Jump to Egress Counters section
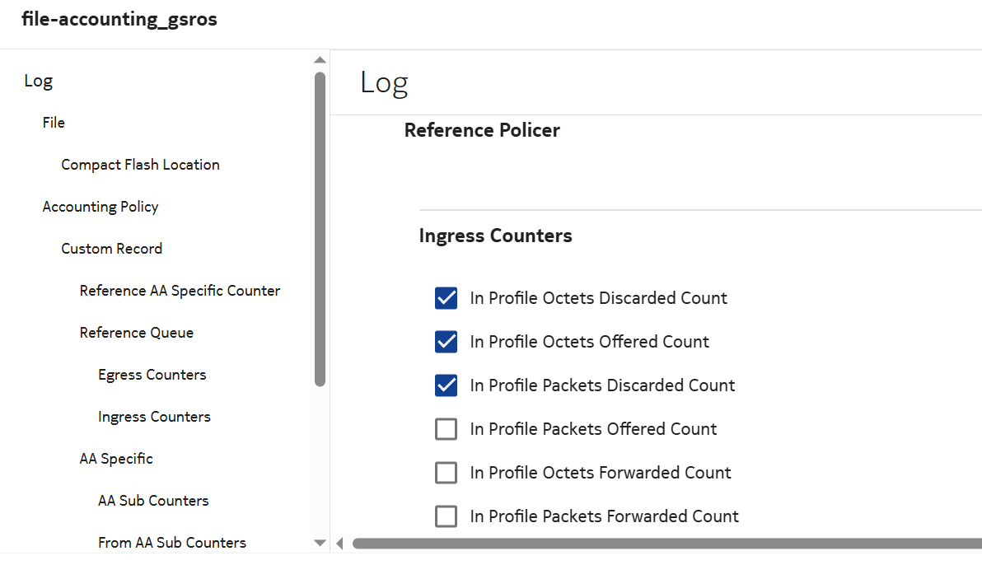This screenshot has height=565, width=982. pyautogui.click(x=152, y=375)
